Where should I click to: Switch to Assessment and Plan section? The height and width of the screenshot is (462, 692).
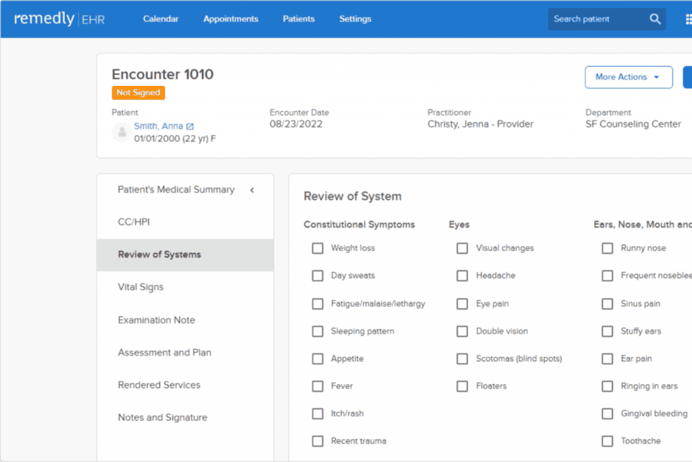164,352
